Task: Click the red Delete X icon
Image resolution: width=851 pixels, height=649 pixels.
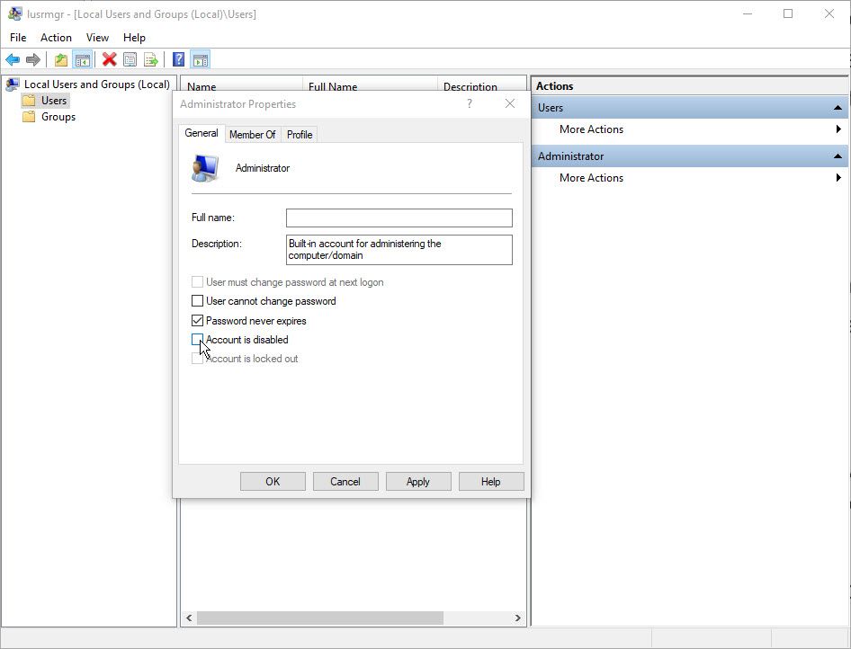Action: pos(109,60)
